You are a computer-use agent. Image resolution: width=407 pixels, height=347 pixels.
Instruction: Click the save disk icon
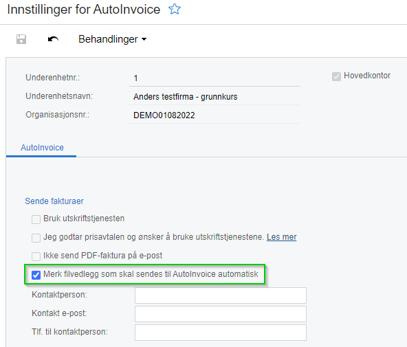pyautogui.click(x=21, y=39)
